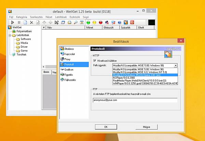
Task: Choose Mozilla/4.0 MSIE 5.00 Windows 98 option
Action: click(x=145, y=69)
